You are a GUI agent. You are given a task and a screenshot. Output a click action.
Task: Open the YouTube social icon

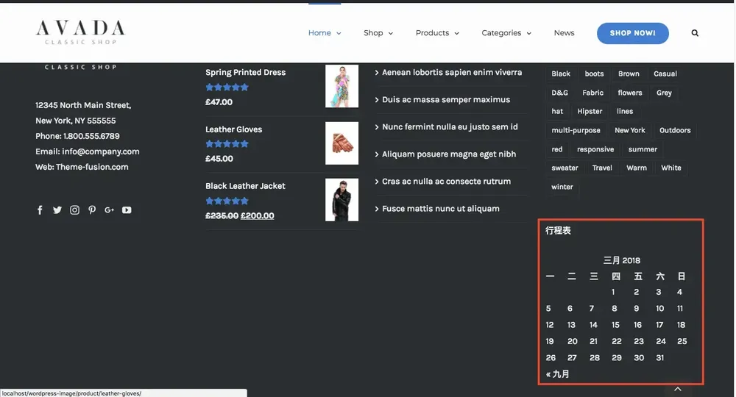click(127, 210)
